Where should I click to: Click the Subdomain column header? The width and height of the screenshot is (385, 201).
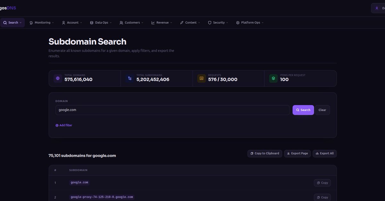(x=78, y=170)
